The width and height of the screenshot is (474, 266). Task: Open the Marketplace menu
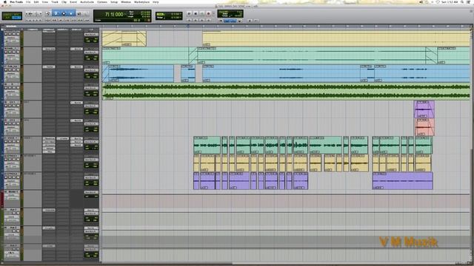pos(141,1)
